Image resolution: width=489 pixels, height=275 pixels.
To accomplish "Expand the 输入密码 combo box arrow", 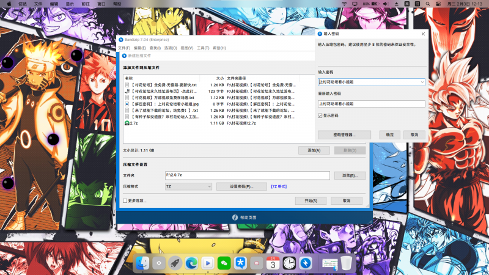I will coord(422,81).
